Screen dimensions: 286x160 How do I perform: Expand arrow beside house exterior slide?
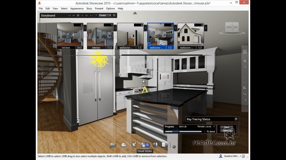tap(206, 28)
